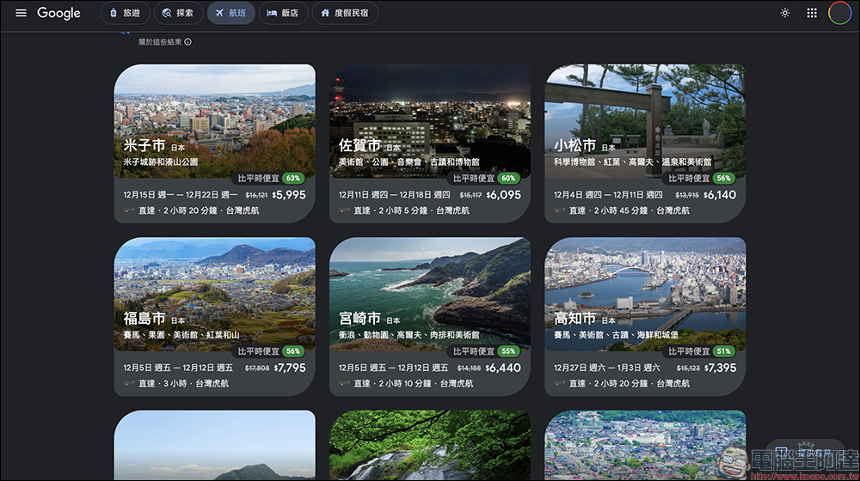The image size is (860, 481).
Task: Click the 60% cheaper badge on 佐賀市
Action: point(508,178)
